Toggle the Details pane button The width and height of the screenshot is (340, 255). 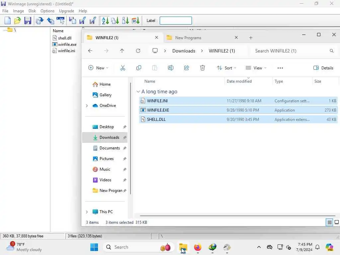tap(323, 68)
